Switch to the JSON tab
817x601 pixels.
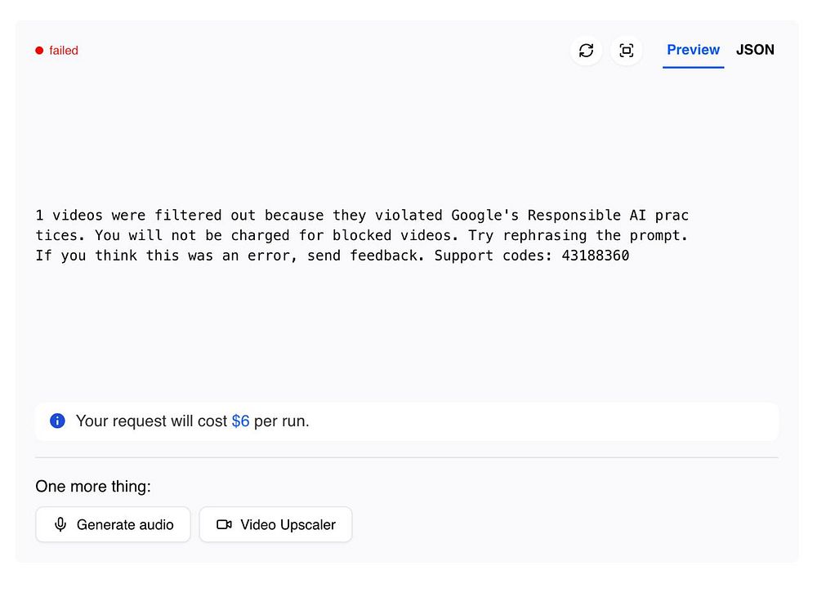click(x=755, y=50)
